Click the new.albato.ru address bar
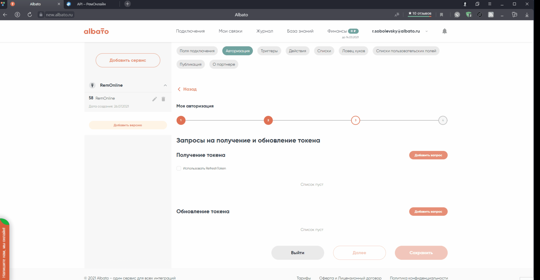This screenshot has width=540, height=280. coord(59,15)
